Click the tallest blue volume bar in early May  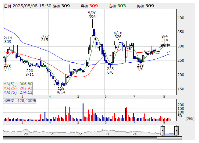pyautogui.click(x=83, y=112)
